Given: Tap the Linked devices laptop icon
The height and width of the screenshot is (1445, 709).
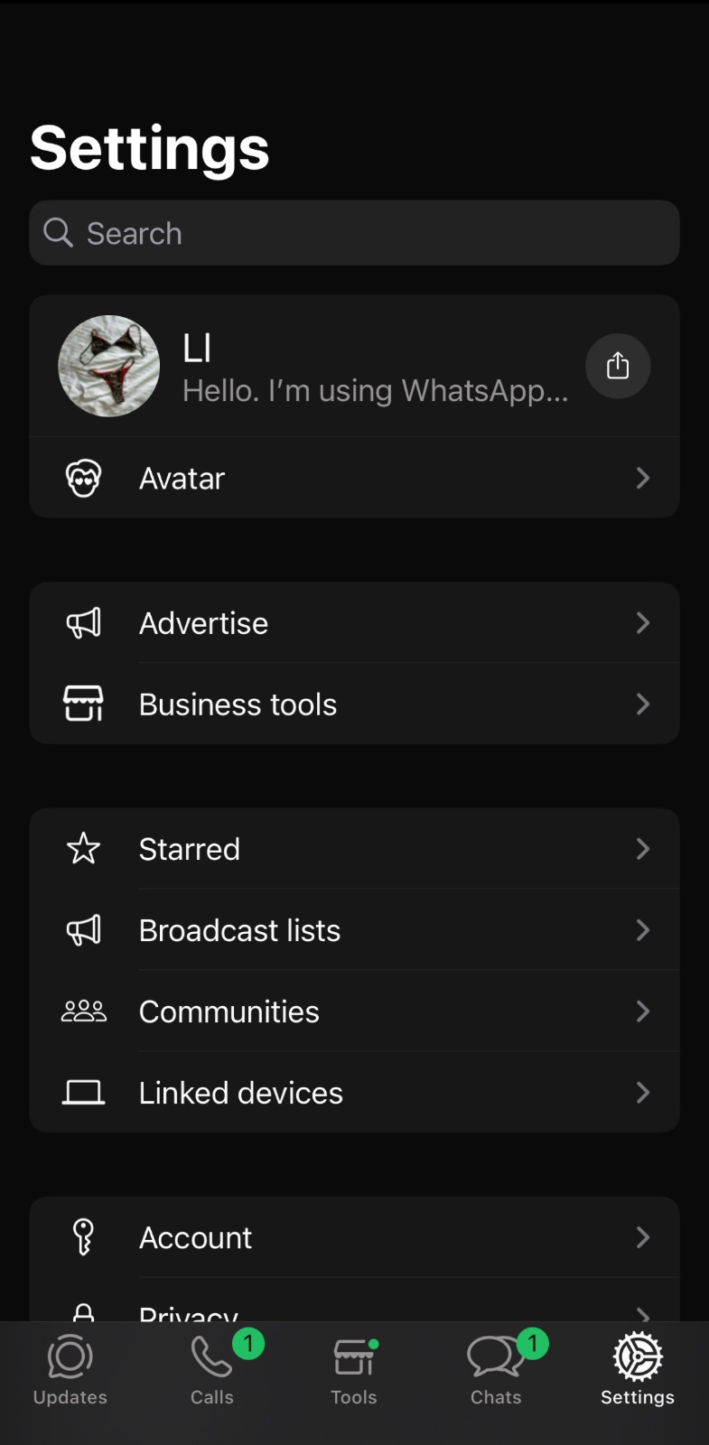Looking at the screenshot, I should (x=83, y=1093).
